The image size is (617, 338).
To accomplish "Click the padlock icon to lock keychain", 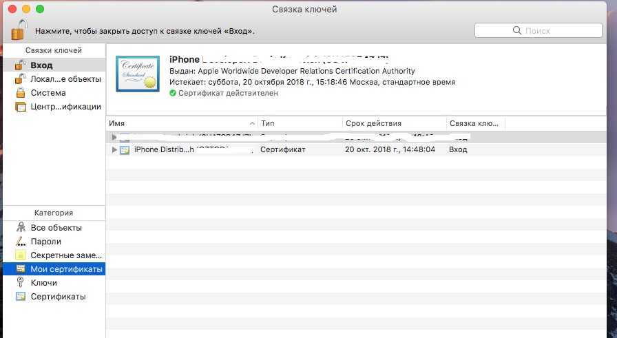I will click(x=21, y=30).
